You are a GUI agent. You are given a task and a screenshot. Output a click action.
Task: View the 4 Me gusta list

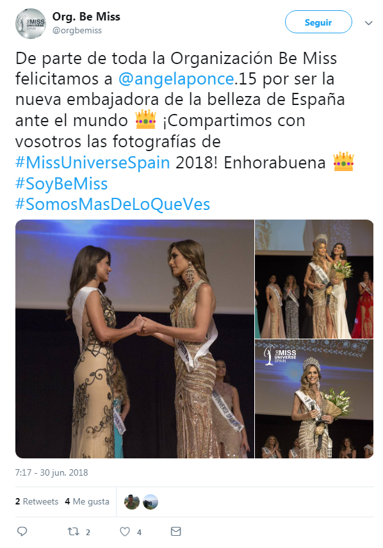point(87,501)
